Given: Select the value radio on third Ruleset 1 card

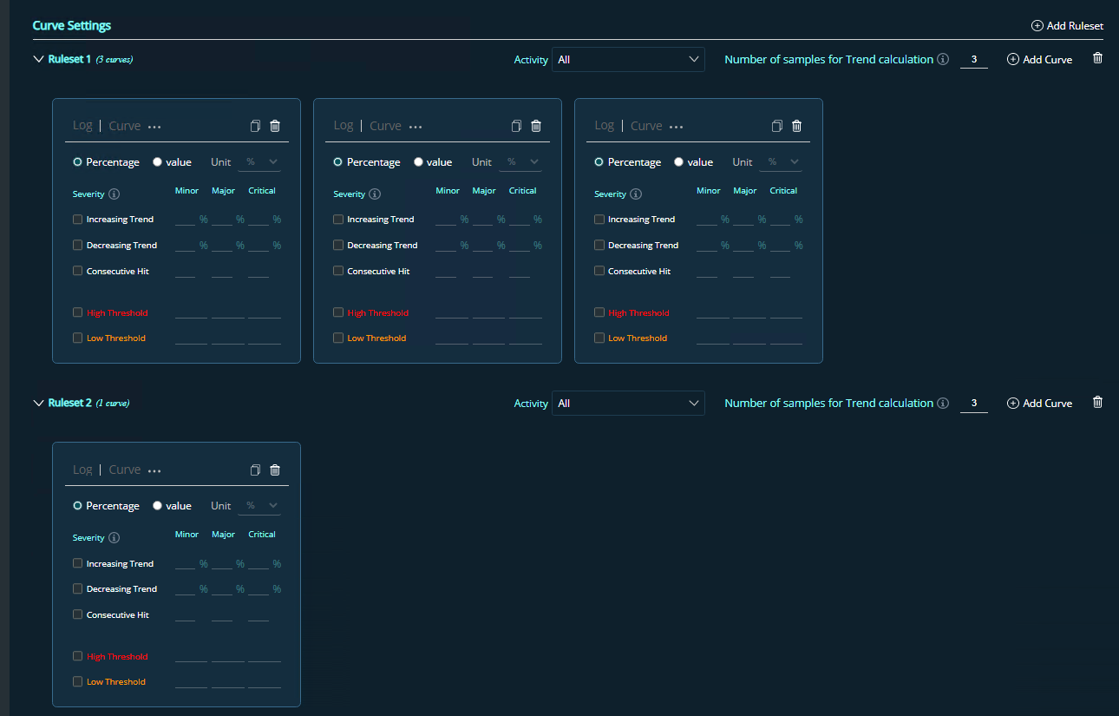Looking at the screenshot, I should coord(678,162).
